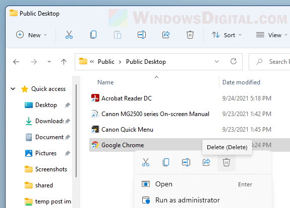
Task: Click the sidebar vertical scrollbar
Action: (76, 131)
